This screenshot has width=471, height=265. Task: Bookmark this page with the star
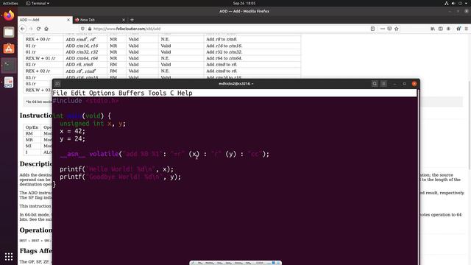pos(397,29)
